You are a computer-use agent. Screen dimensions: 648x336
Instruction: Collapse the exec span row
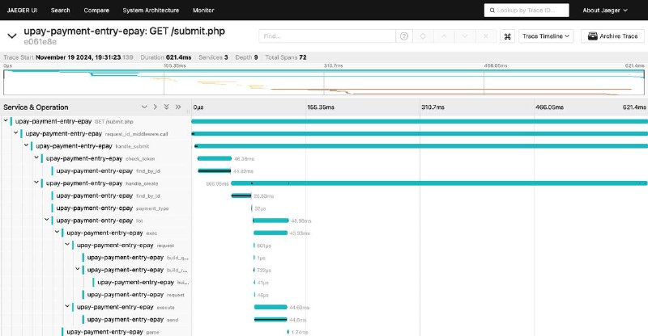[57, 232]
